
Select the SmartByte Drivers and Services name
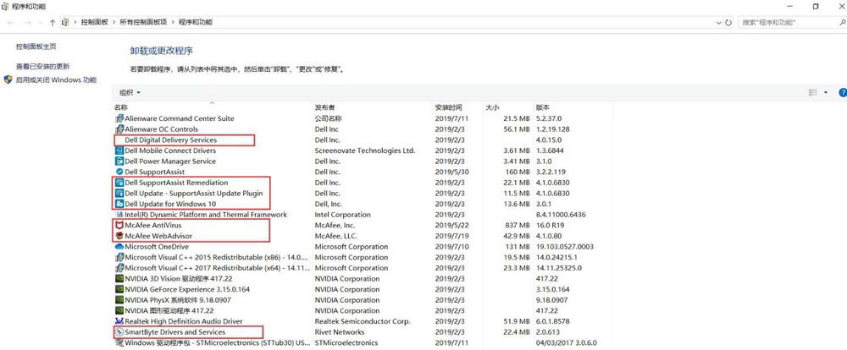click(175, 332)
